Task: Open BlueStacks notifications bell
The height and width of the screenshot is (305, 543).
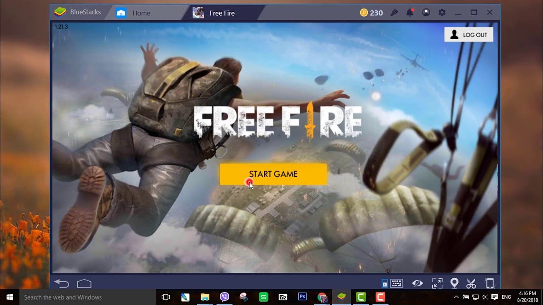Action: pos(410,13)
